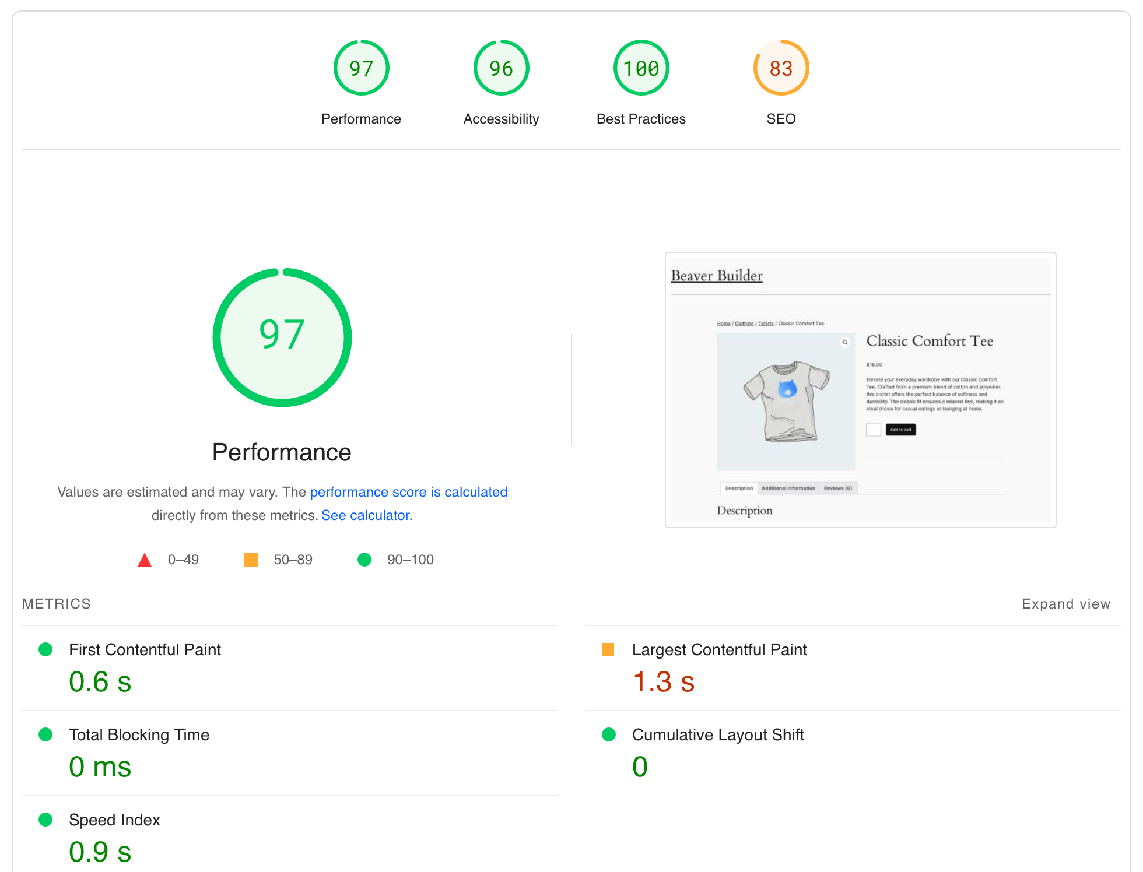Click the green circle 90–100 legend icon
The width and height of the screenshot is (1143, 872).
tap(364, 560)
